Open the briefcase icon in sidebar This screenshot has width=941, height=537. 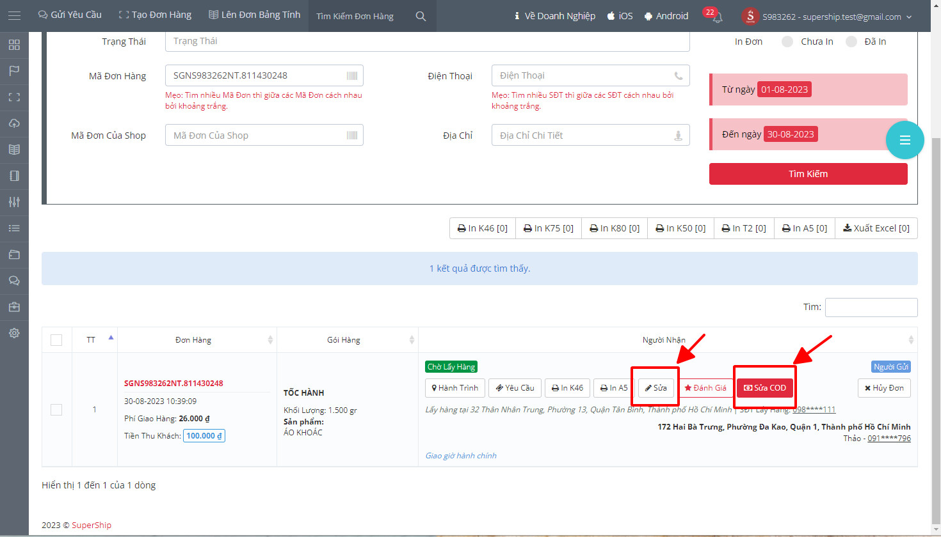click(14, 307)
